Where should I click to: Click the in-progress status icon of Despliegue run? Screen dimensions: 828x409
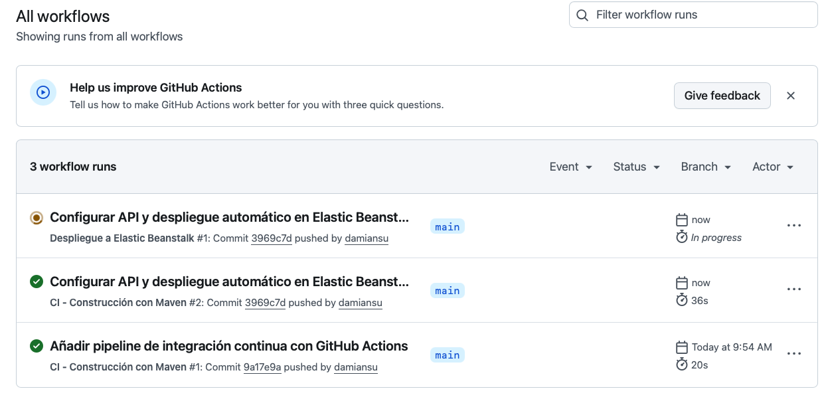[x=37, y=218]
